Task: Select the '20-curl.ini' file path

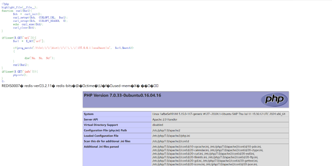Action: 178,154
